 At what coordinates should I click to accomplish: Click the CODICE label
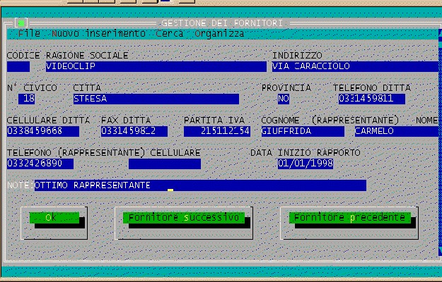click(23, 55)
